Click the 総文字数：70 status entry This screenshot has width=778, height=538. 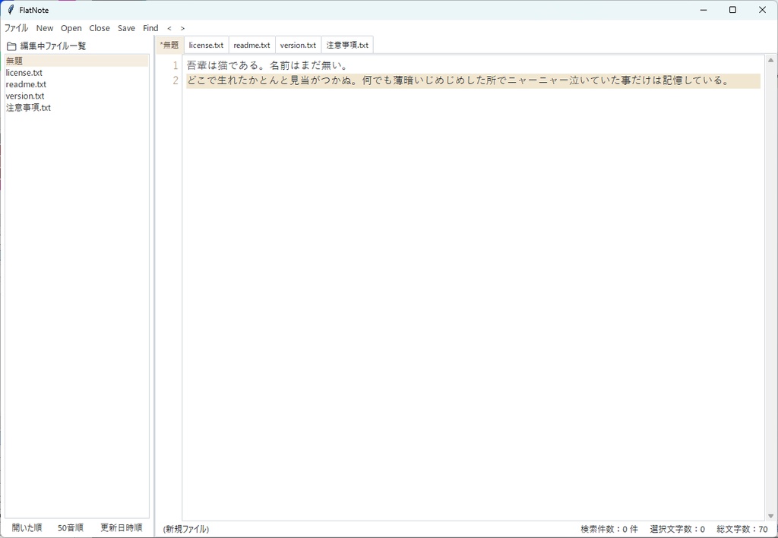[x=742, y=529]
